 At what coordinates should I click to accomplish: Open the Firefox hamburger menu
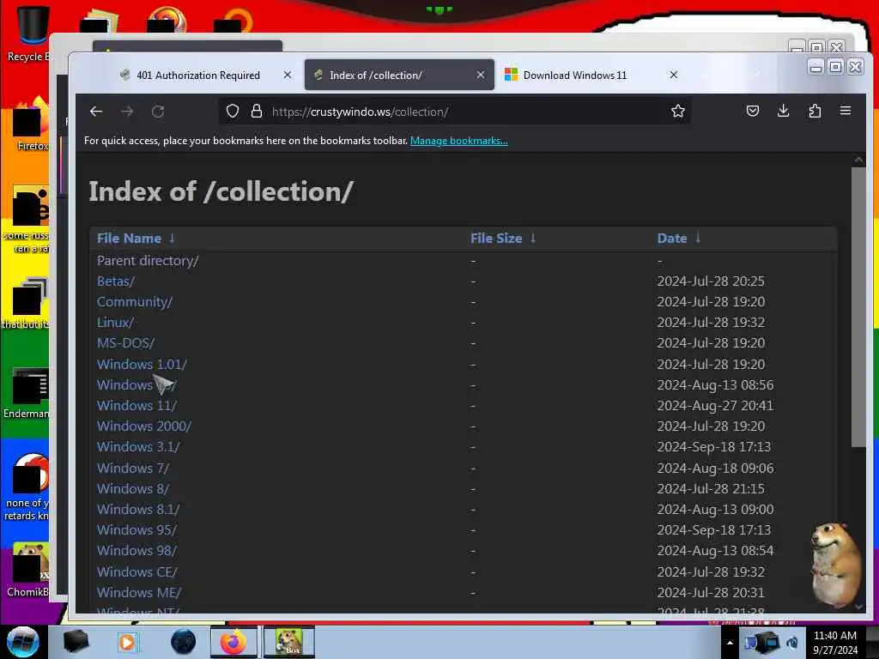click(846, 111)
